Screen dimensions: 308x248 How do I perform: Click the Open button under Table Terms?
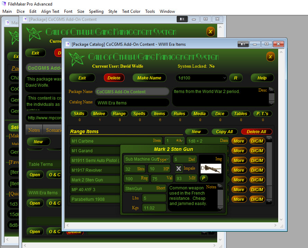pos(35,175)
